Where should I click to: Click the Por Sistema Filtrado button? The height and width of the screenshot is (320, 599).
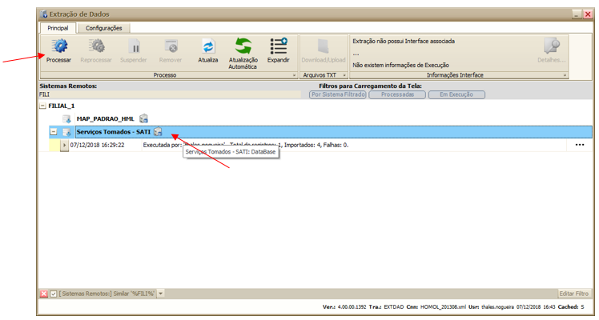pos(338,94)
